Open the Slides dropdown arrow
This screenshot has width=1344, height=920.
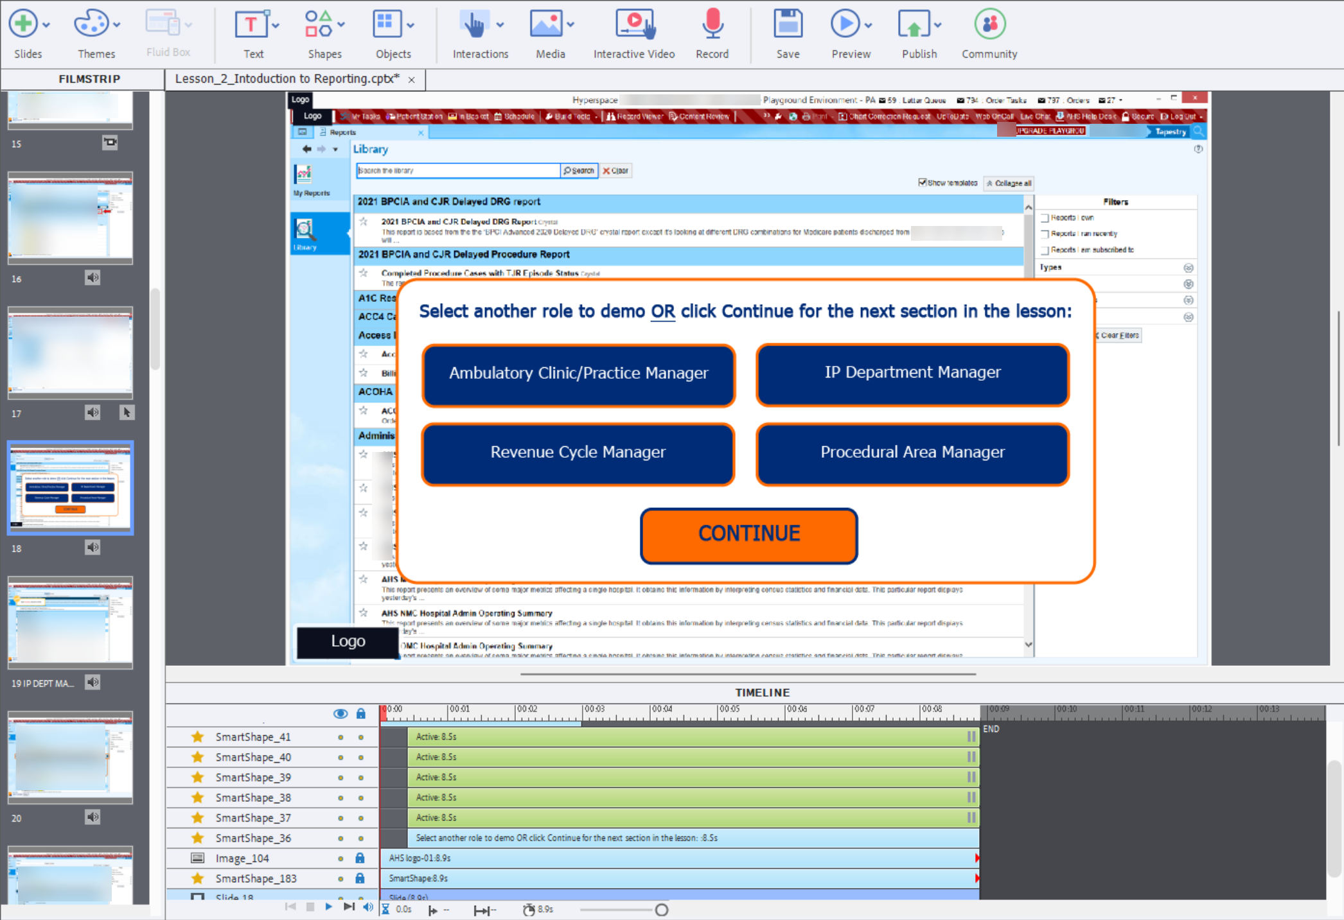(x=46, y=25)
